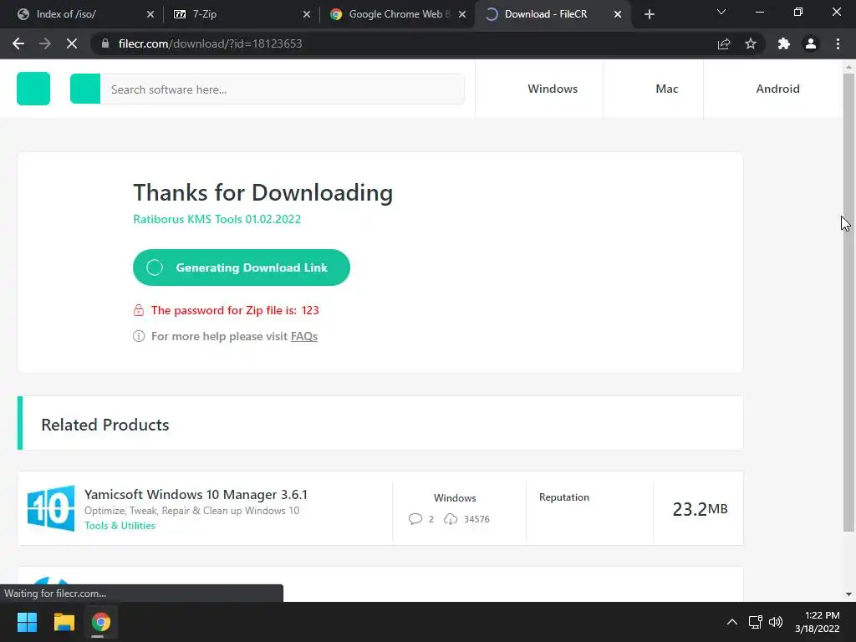The width and height of the screenshot is (856, 642).
Task: Click the address bar URL
Action: [x=210, y=43]
